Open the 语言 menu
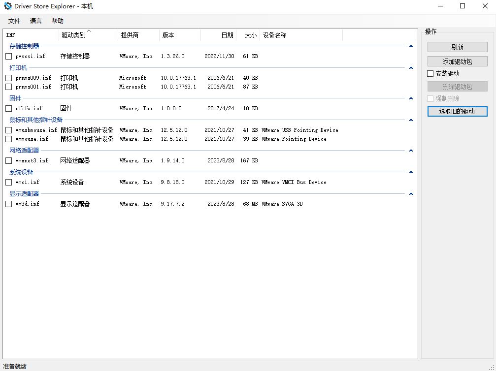Image resolution: width=496 pixels, height=371 pixels. click(36, 21)
